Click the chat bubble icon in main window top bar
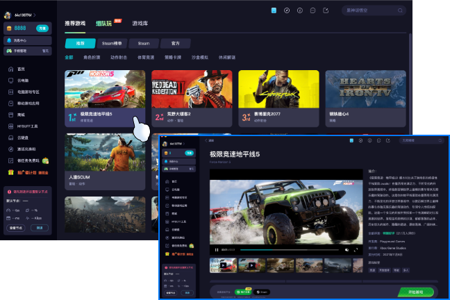This screenshot has height=300, width=450. pyautogui.click(x=312, y=10)
